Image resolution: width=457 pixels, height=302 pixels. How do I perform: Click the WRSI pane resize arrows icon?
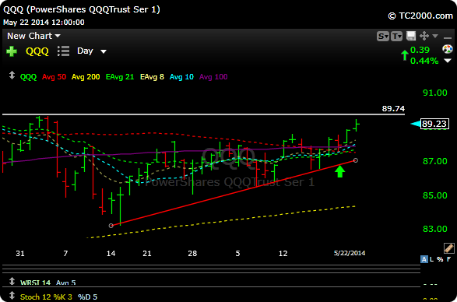point(12,281)
